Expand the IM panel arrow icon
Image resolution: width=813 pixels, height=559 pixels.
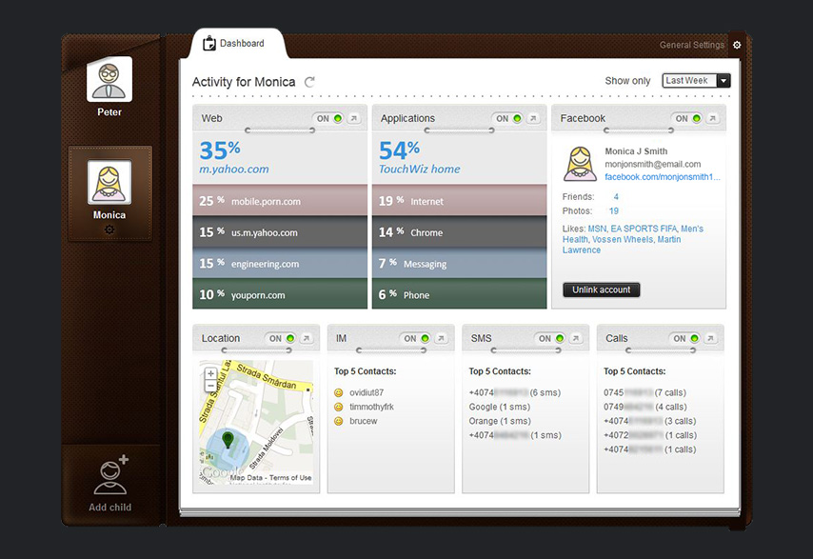[441, 338]
